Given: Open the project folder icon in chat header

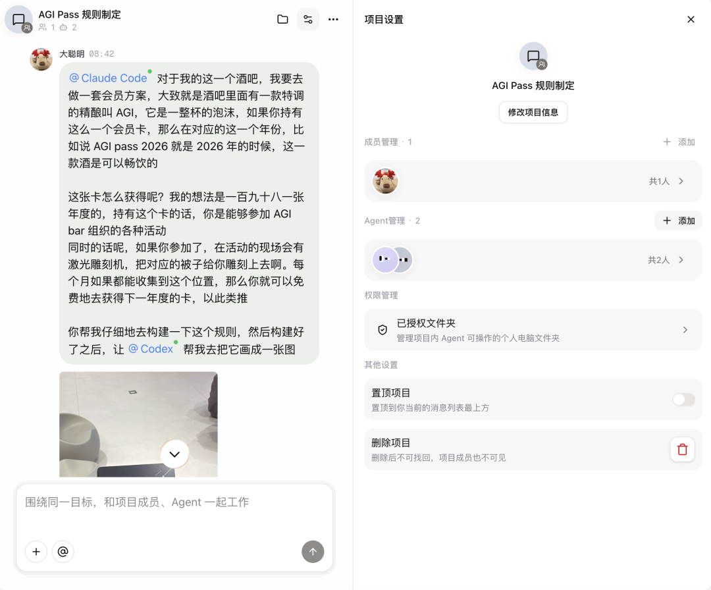Looking at the screenshot, I should pos(282,19).
